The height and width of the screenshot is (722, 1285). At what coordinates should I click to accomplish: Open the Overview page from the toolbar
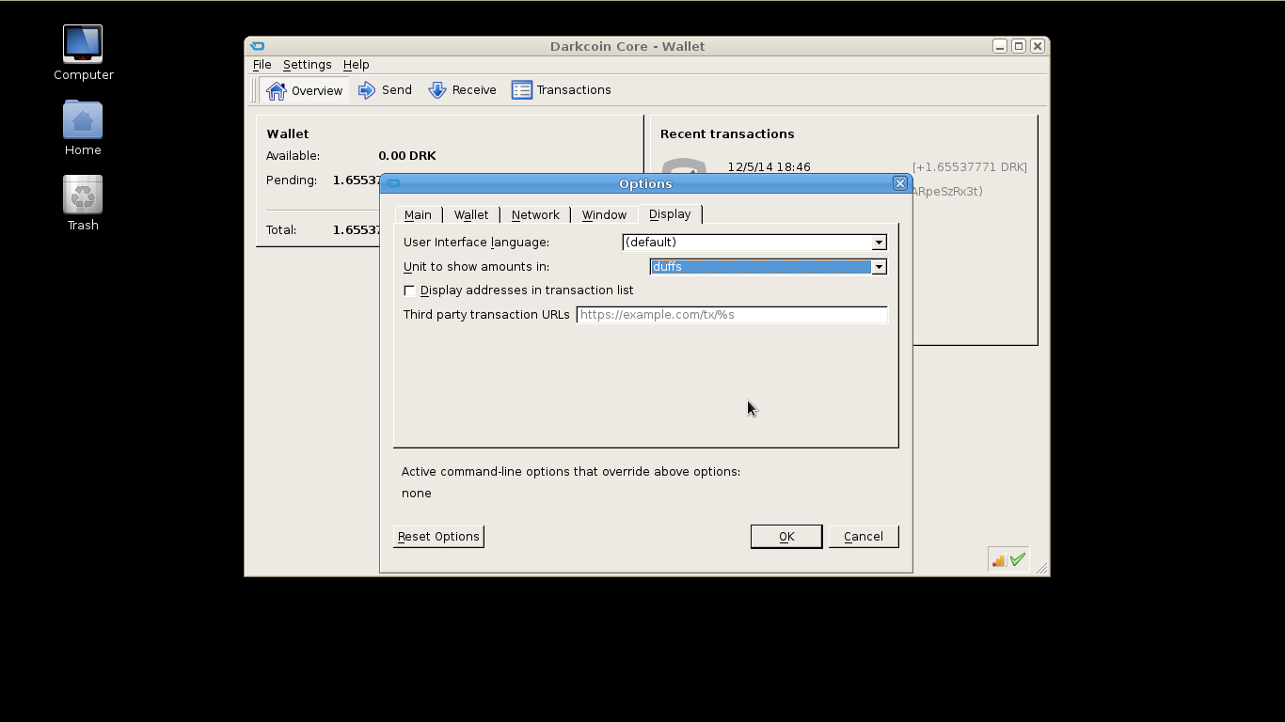point(304,90)
